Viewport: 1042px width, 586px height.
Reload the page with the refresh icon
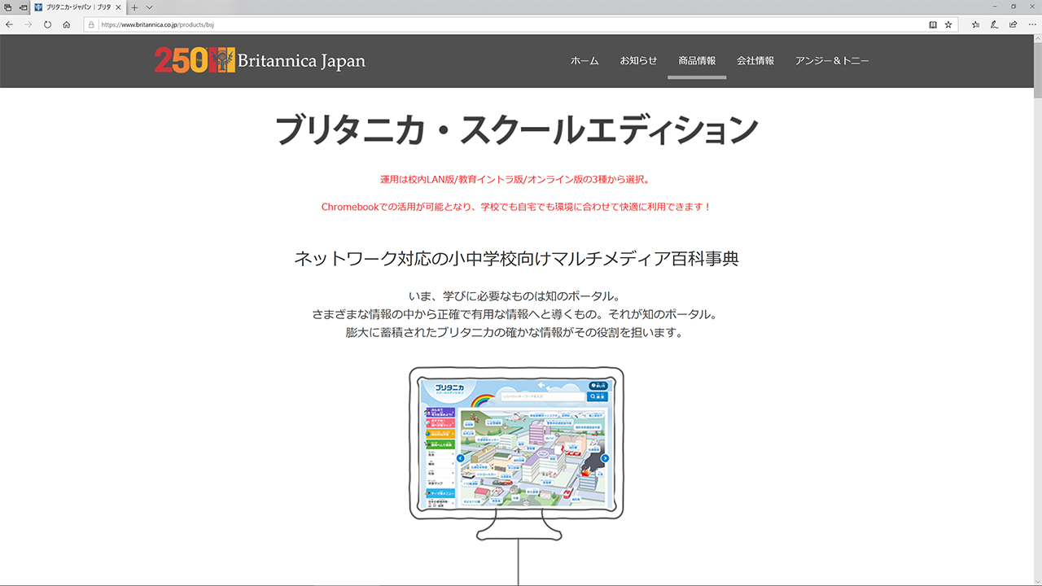47,24
